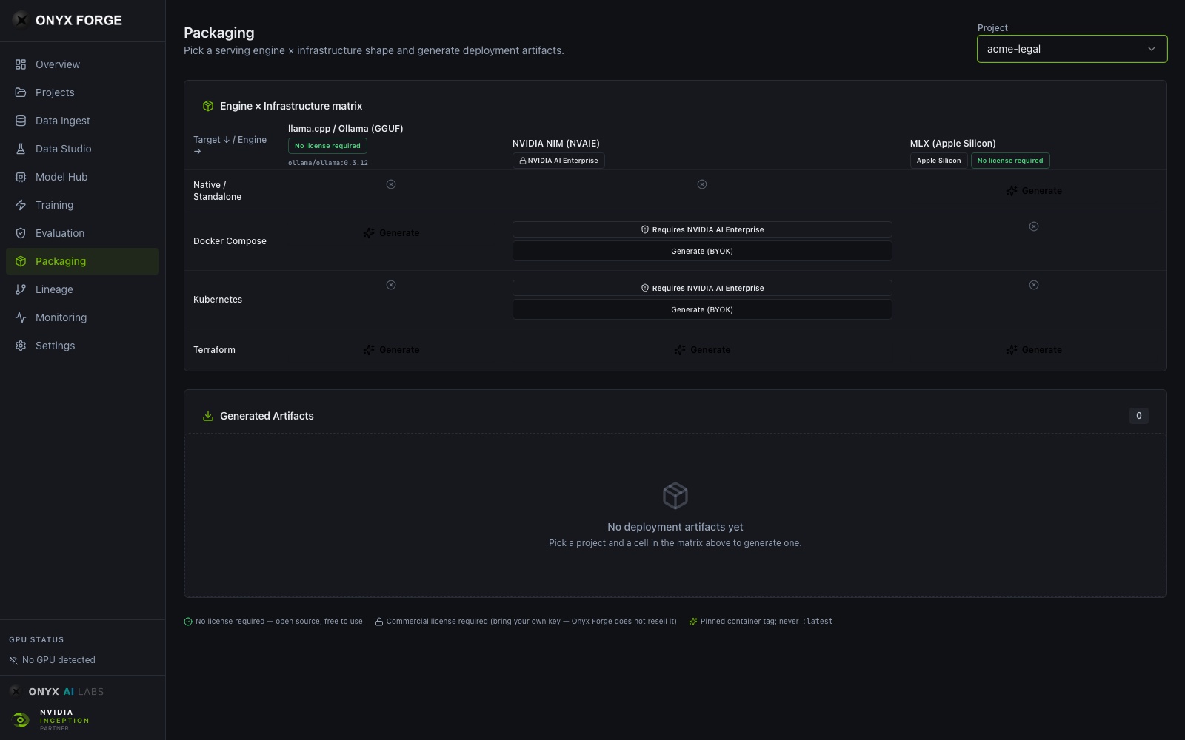Click the Projects folder icon in sidebar
This screenshot has width=1185, height=740.
click(21, 92)
